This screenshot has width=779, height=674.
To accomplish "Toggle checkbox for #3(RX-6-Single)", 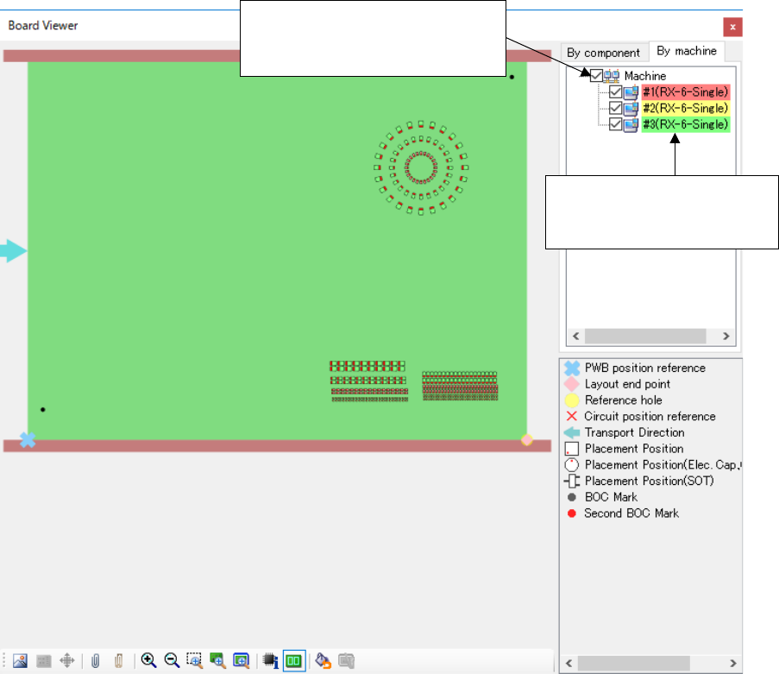I will click(615, 125).
